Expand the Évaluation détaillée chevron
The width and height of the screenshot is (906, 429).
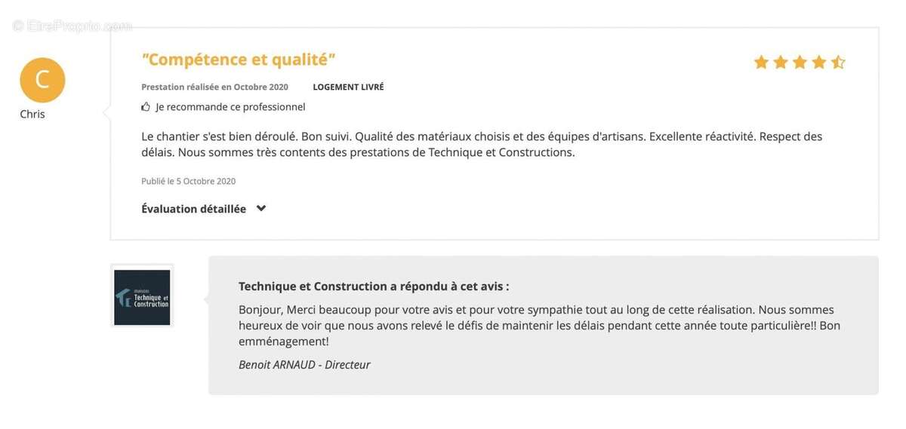pyautogui.click(x=261, y=208)
